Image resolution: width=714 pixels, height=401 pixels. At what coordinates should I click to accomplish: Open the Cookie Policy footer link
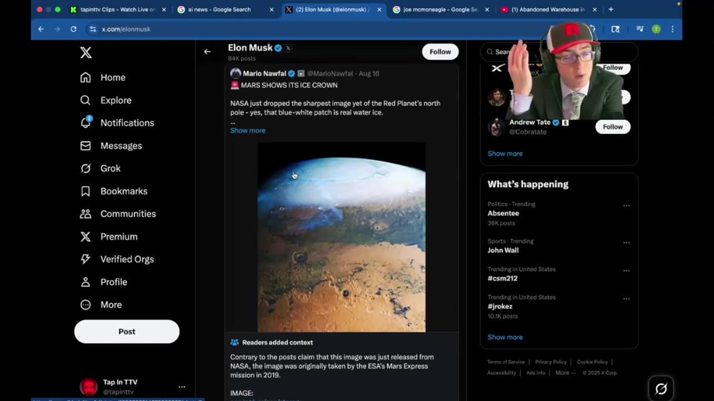pyautogui.click(x=592, y=362)
